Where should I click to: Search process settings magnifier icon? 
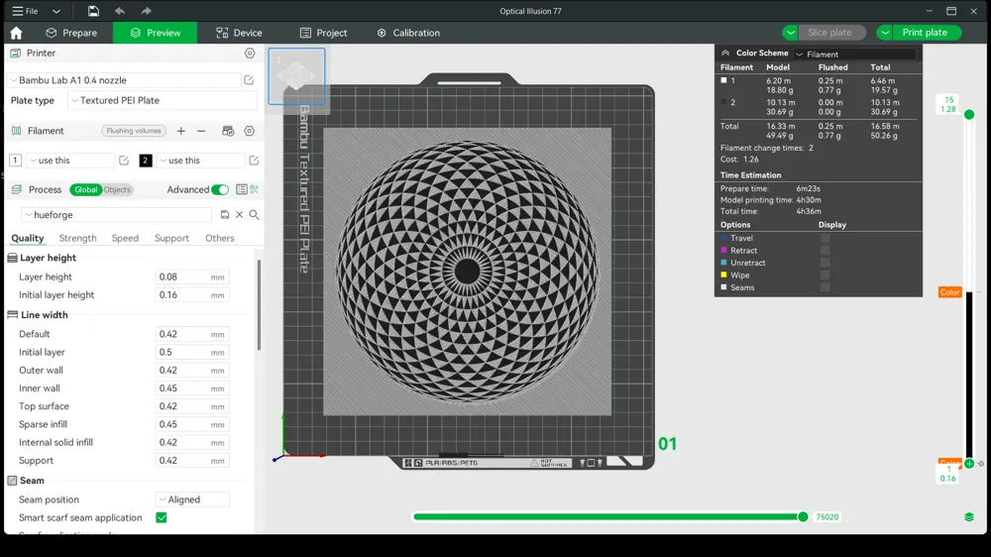(x=254, y=215)
